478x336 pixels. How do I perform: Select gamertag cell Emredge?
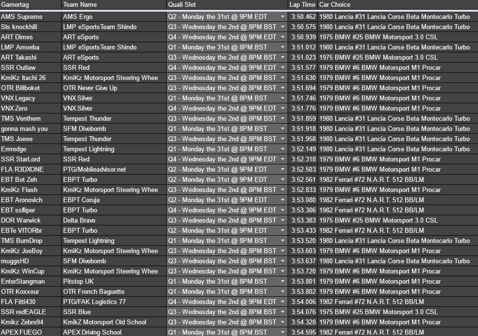tap(31, 149)
